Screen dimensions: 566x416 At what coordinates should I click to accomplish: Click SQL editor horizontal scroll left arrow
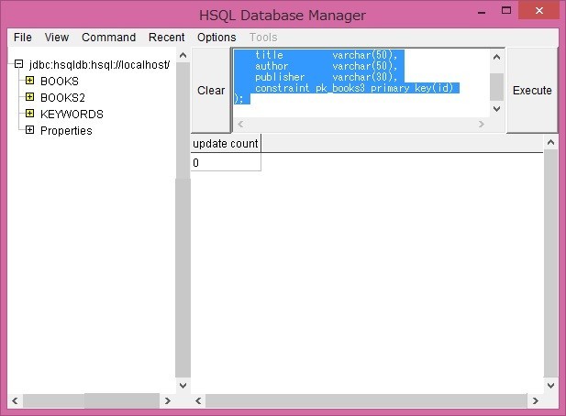[240, 125]
